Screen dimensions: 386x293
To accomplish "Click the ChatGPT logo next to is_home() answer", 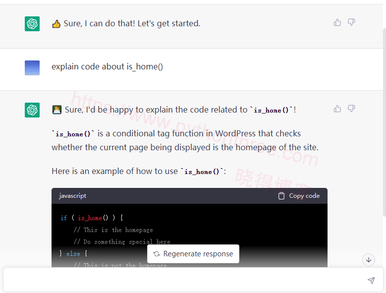I will (32, 110).
